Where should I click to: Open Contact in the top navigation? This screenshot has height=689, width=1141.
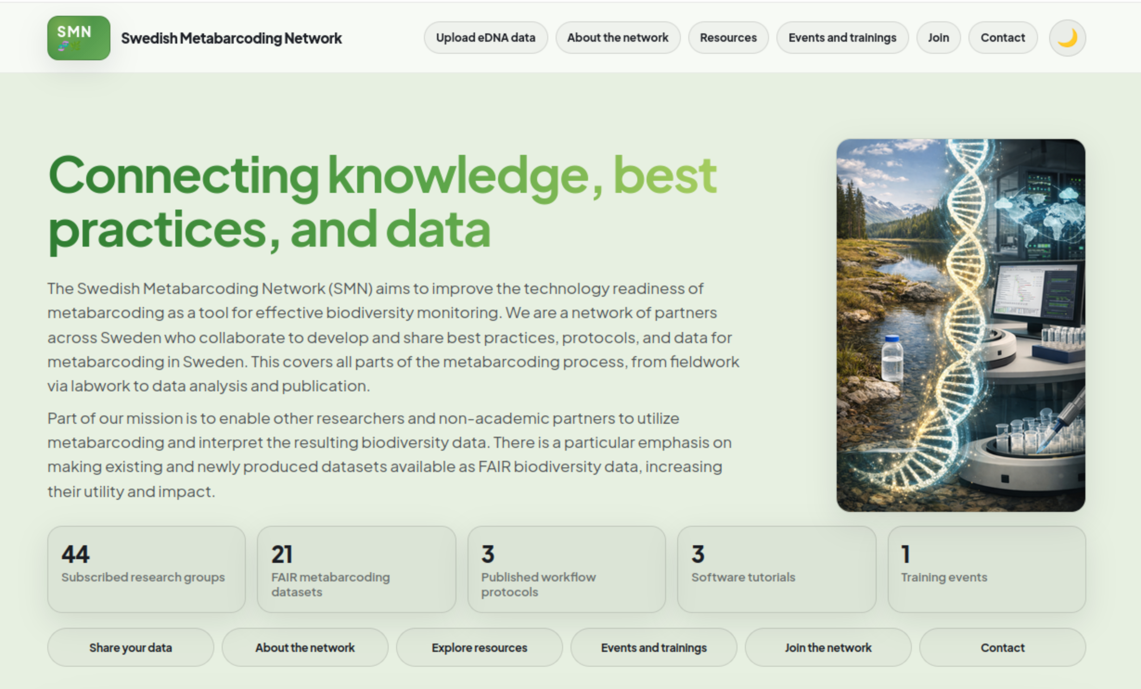tap(1002, 38)
